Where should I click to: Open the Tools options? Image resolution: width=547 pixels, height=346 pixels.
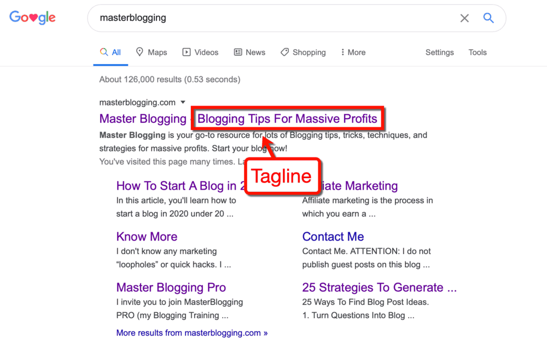point(477,52)
